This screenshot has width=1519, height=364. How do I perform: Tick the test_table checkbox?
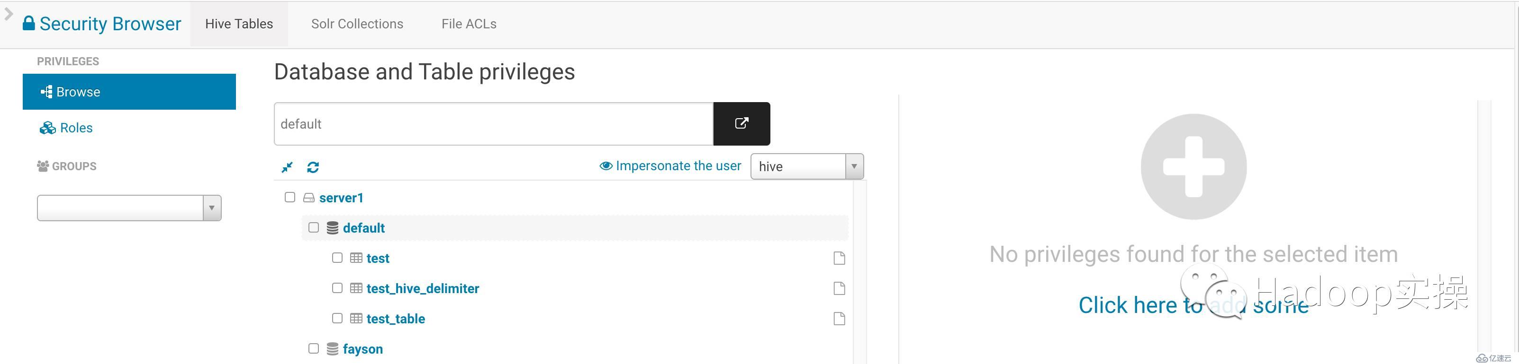pyautogui.click(x=337, y=318)
